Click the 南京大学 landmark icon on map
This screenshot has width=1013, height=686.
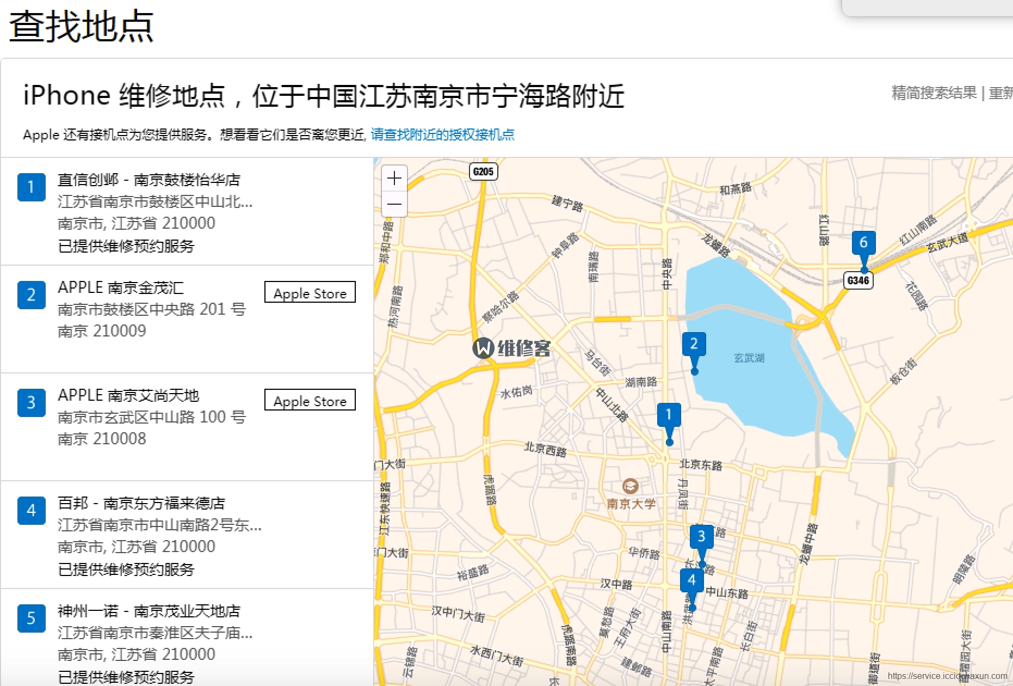pyautogui.click(x=631, y=486)
